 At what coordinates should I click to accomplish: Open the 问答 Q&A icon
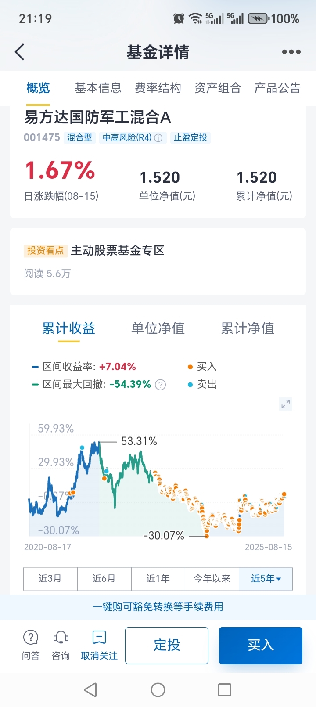pyautogui.click(x=31, y=645)
